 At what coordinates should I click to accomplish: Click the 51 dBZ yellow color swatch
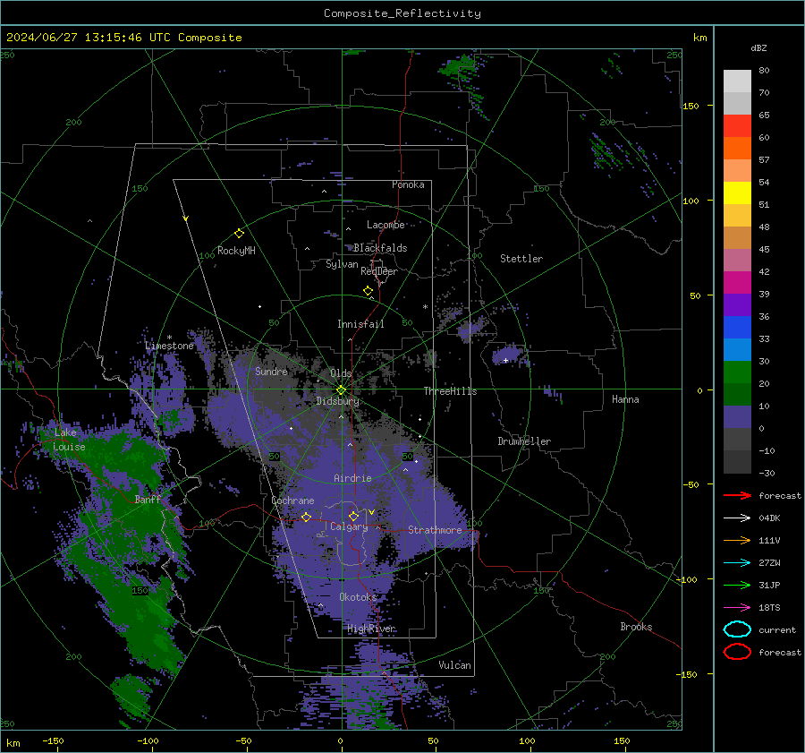(737, 193)
